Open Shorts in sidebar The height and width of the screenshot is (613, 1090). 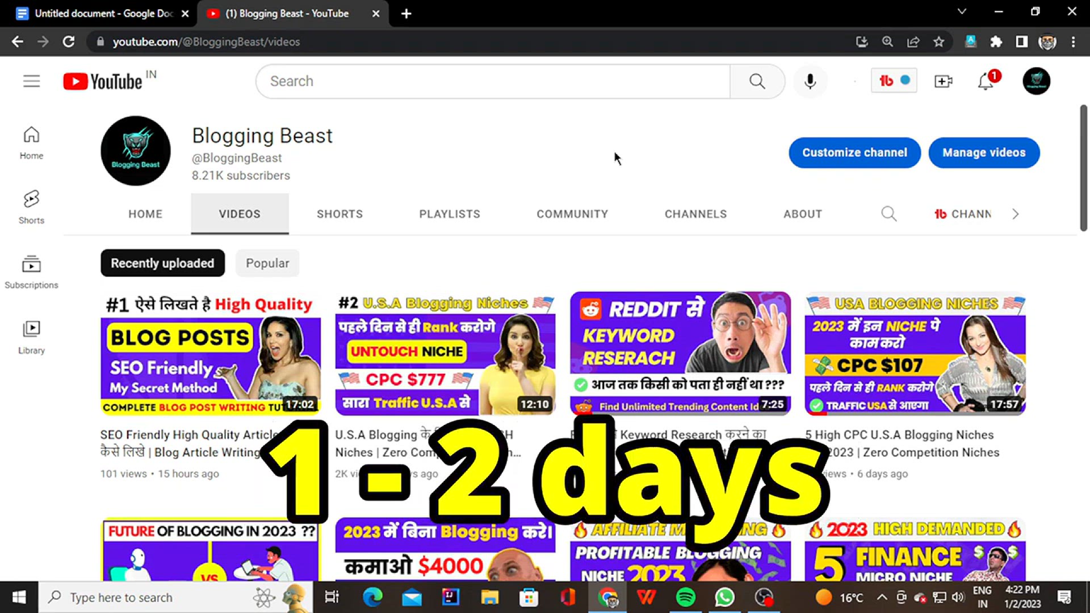(x=31, y=207)
